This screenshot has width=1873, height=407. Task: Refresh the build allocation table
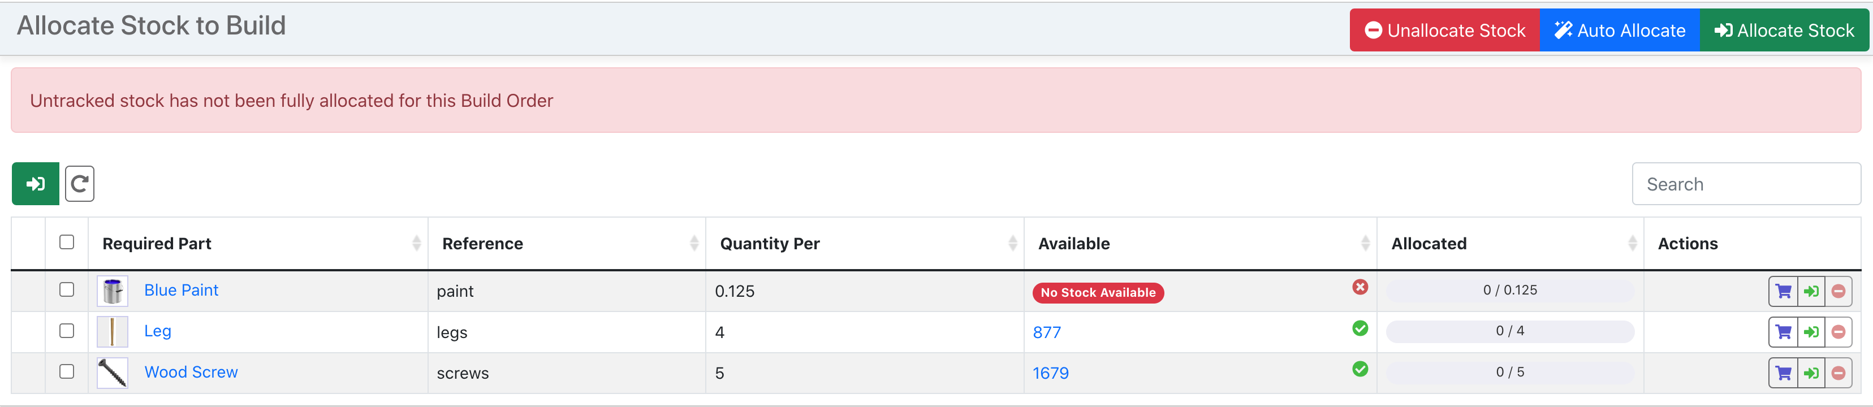tap(80, 183)
